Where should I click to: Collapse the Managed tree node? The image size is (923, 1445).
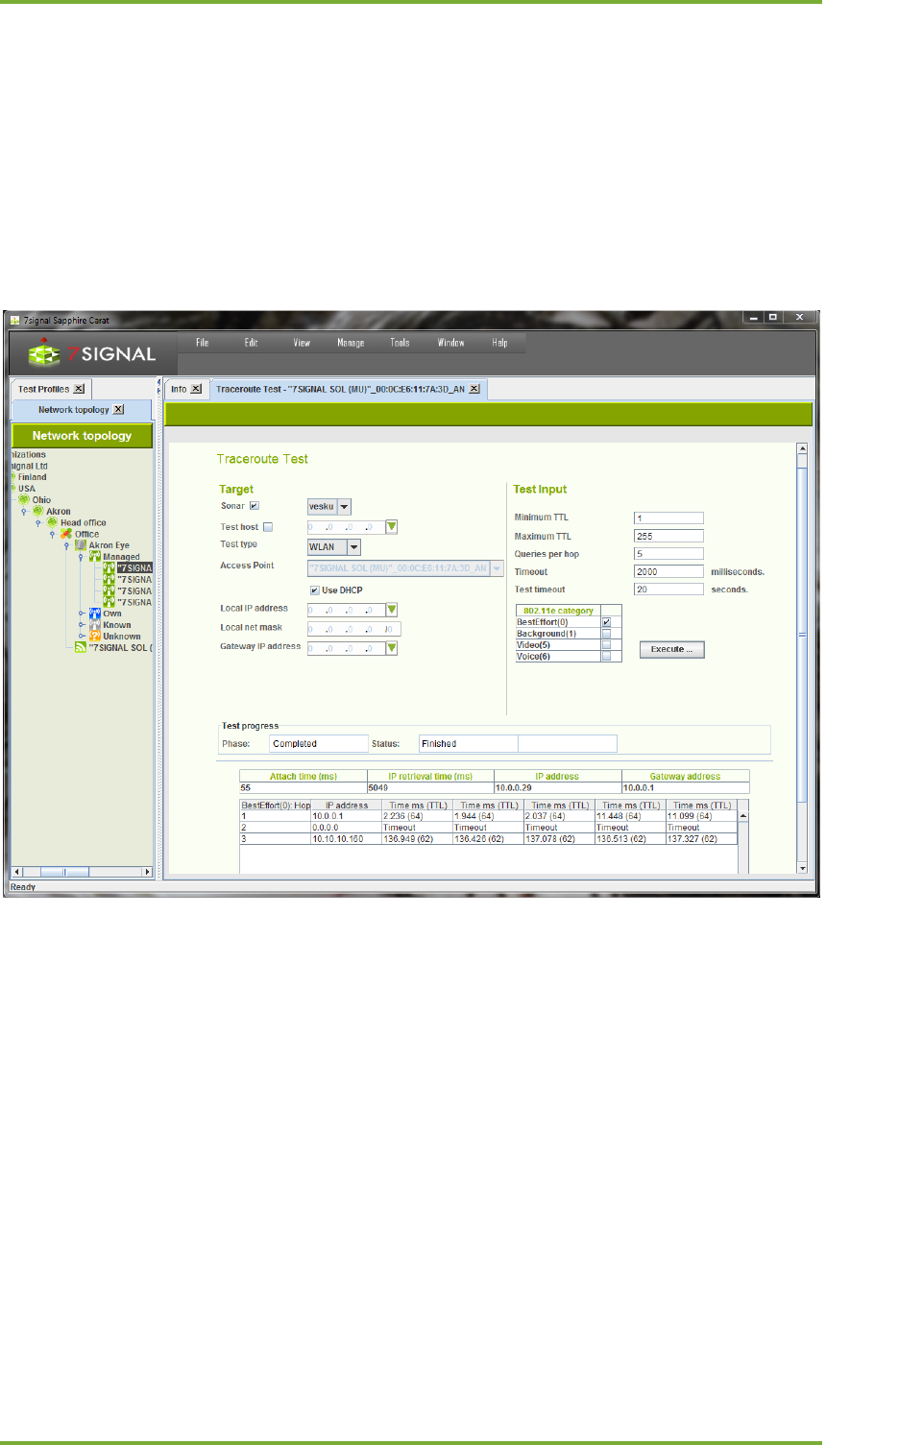tap(81, 558)
